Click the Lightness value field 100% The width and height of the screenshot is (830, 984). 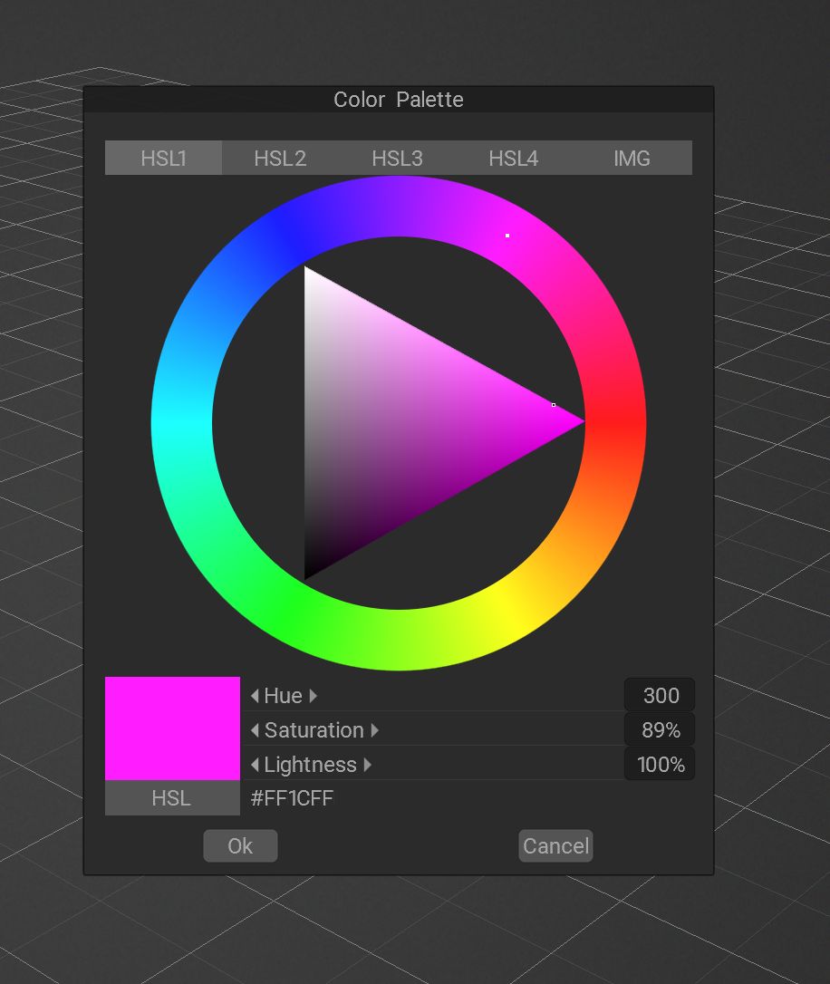click(660, 765)
